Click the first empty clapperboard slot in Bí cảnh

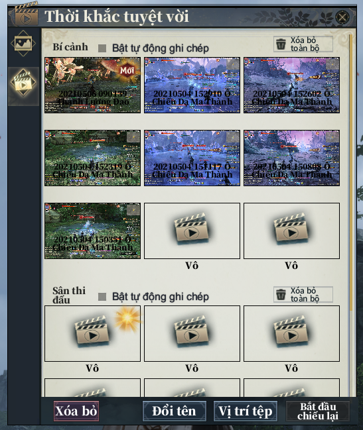coord(192,231)
